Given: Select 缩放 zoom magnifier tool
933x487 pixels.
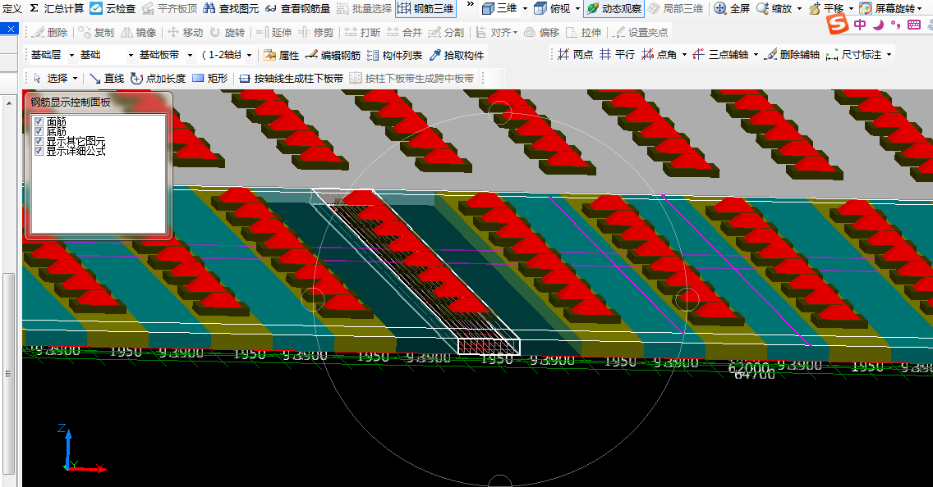Looking at the screenshot, I should pos(763,8).
